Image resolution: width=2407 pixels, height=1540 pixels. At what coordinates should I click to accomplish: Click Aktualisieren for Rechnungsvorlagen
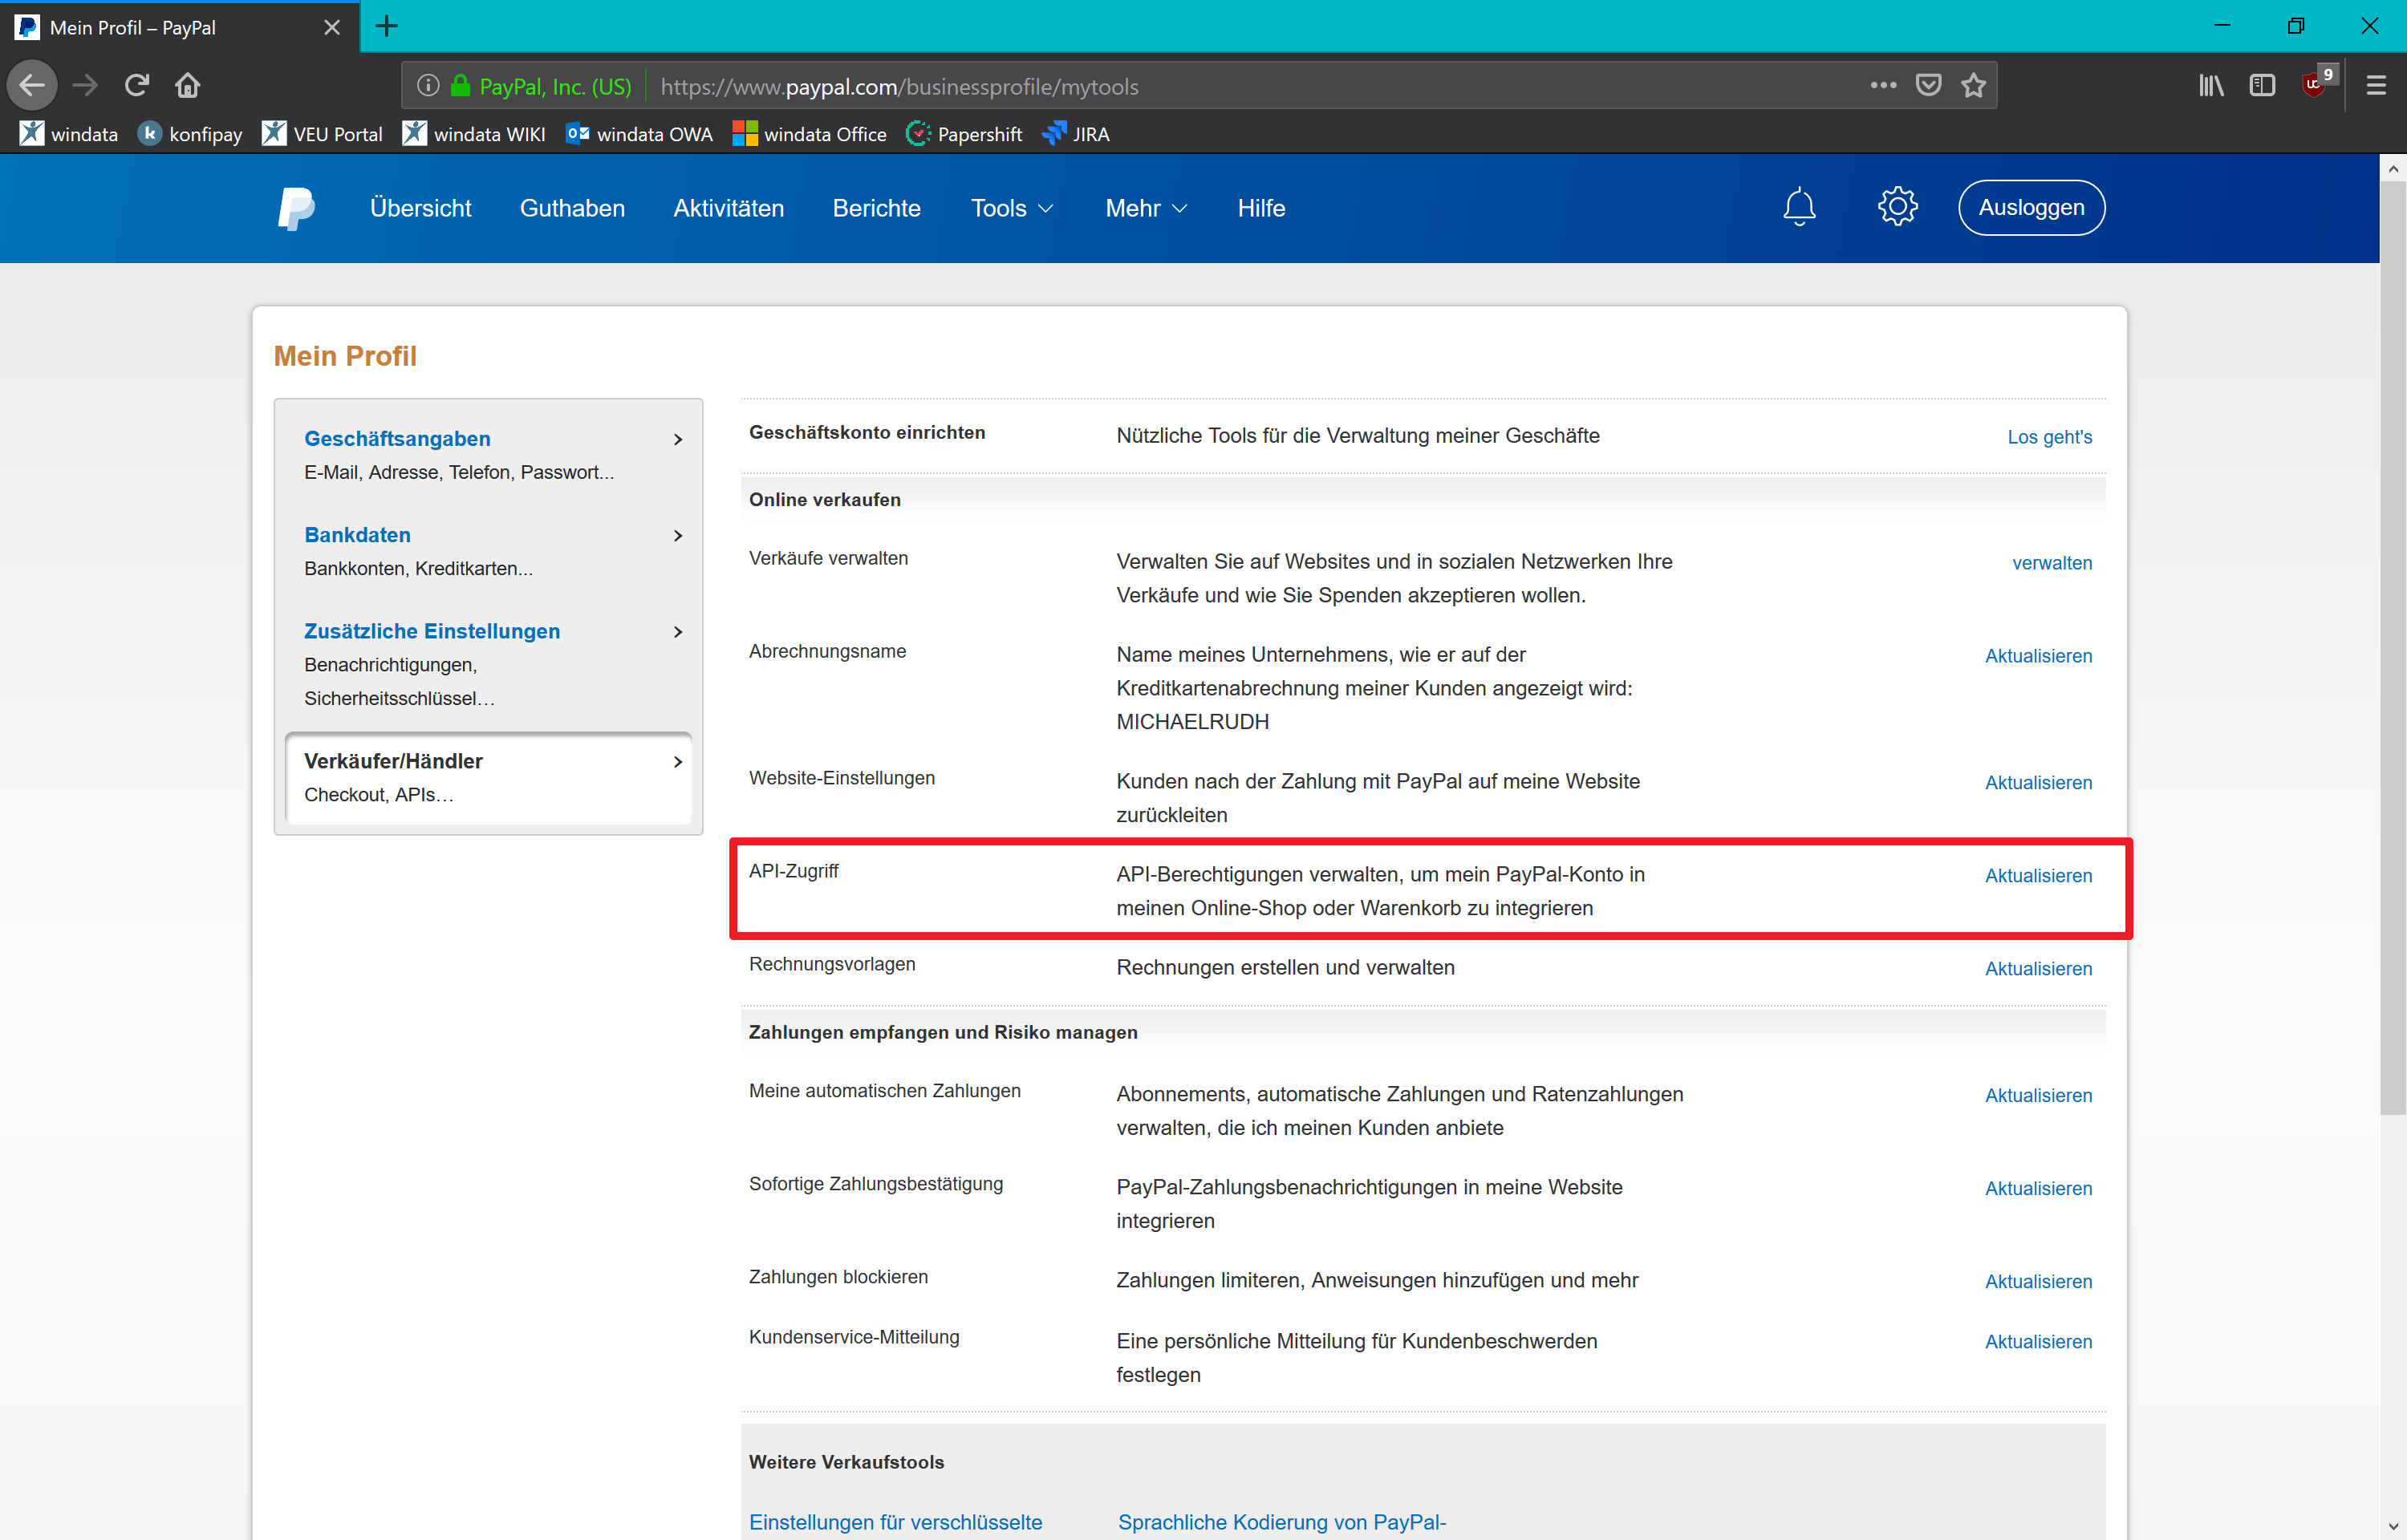click(2038, 969)
